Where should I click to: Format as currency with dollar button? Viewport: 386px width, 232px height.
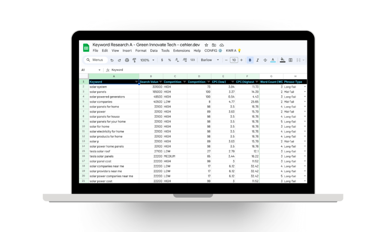click(162, 60)
